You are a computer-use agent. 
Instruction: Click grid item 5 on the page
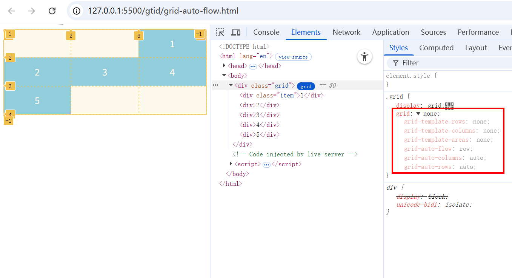coord(37,100)
